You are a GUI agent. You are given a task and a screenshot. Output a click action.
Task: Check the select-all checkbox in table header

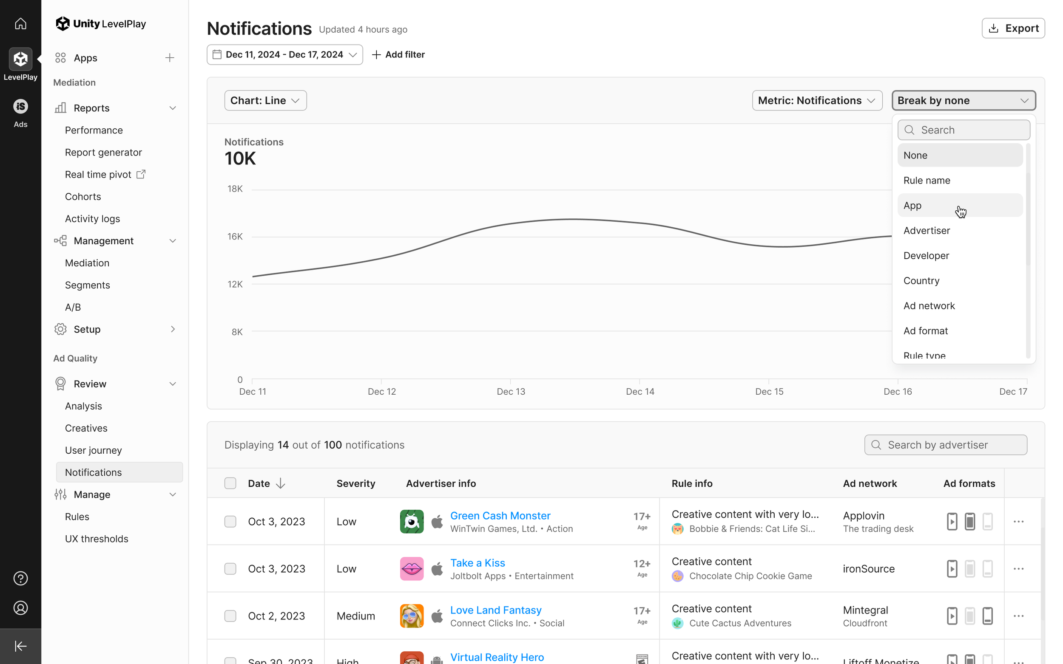[x=230, y=483]
